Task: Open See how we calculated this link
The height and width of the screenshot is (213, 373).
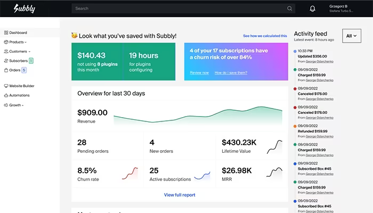Action: click(265, 36)
